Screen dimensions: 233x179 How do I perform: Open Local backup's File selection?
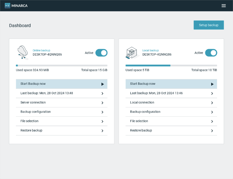[x=171, y=121]
